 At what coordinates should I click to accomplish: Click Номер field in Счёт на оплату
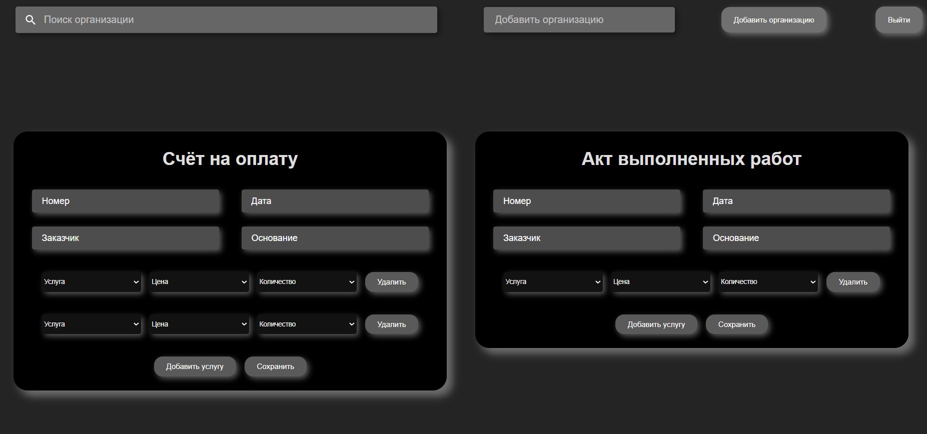click(x=126, y=201)
